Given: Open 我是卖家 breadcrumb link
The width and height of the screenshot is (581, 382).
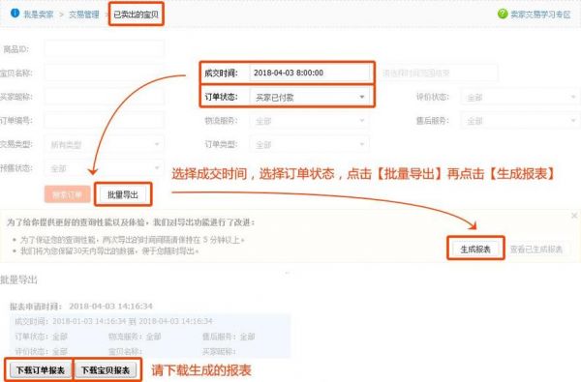Looking at the screenshot, I should [39, 15].
